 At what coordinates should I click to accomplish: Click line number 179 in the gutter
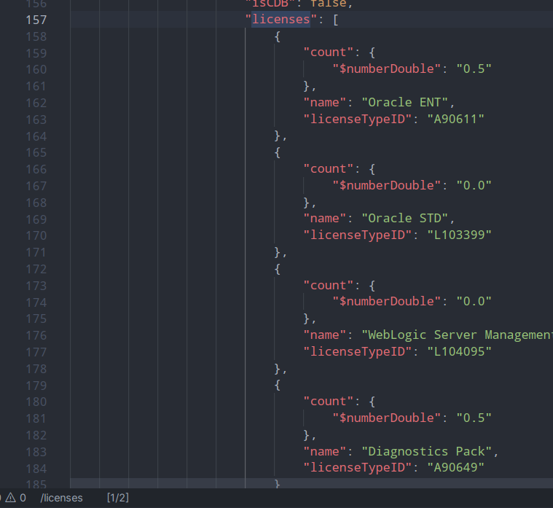click(36, 386)
